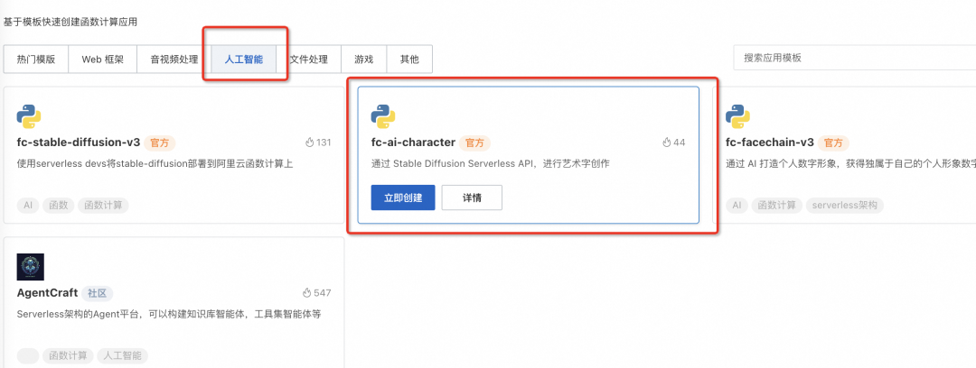Image resolution: width=976 pixels, height=368 pixels.
Task: Click the AI tag on fc-facechain-v3 card
Action: coord(737,205)
